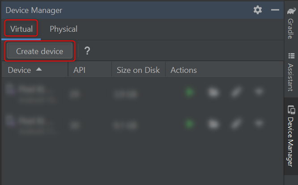The height and width of the screenshot is (185, 298).
Task: Open second device actions dropdown arrow
Action: 259,123
